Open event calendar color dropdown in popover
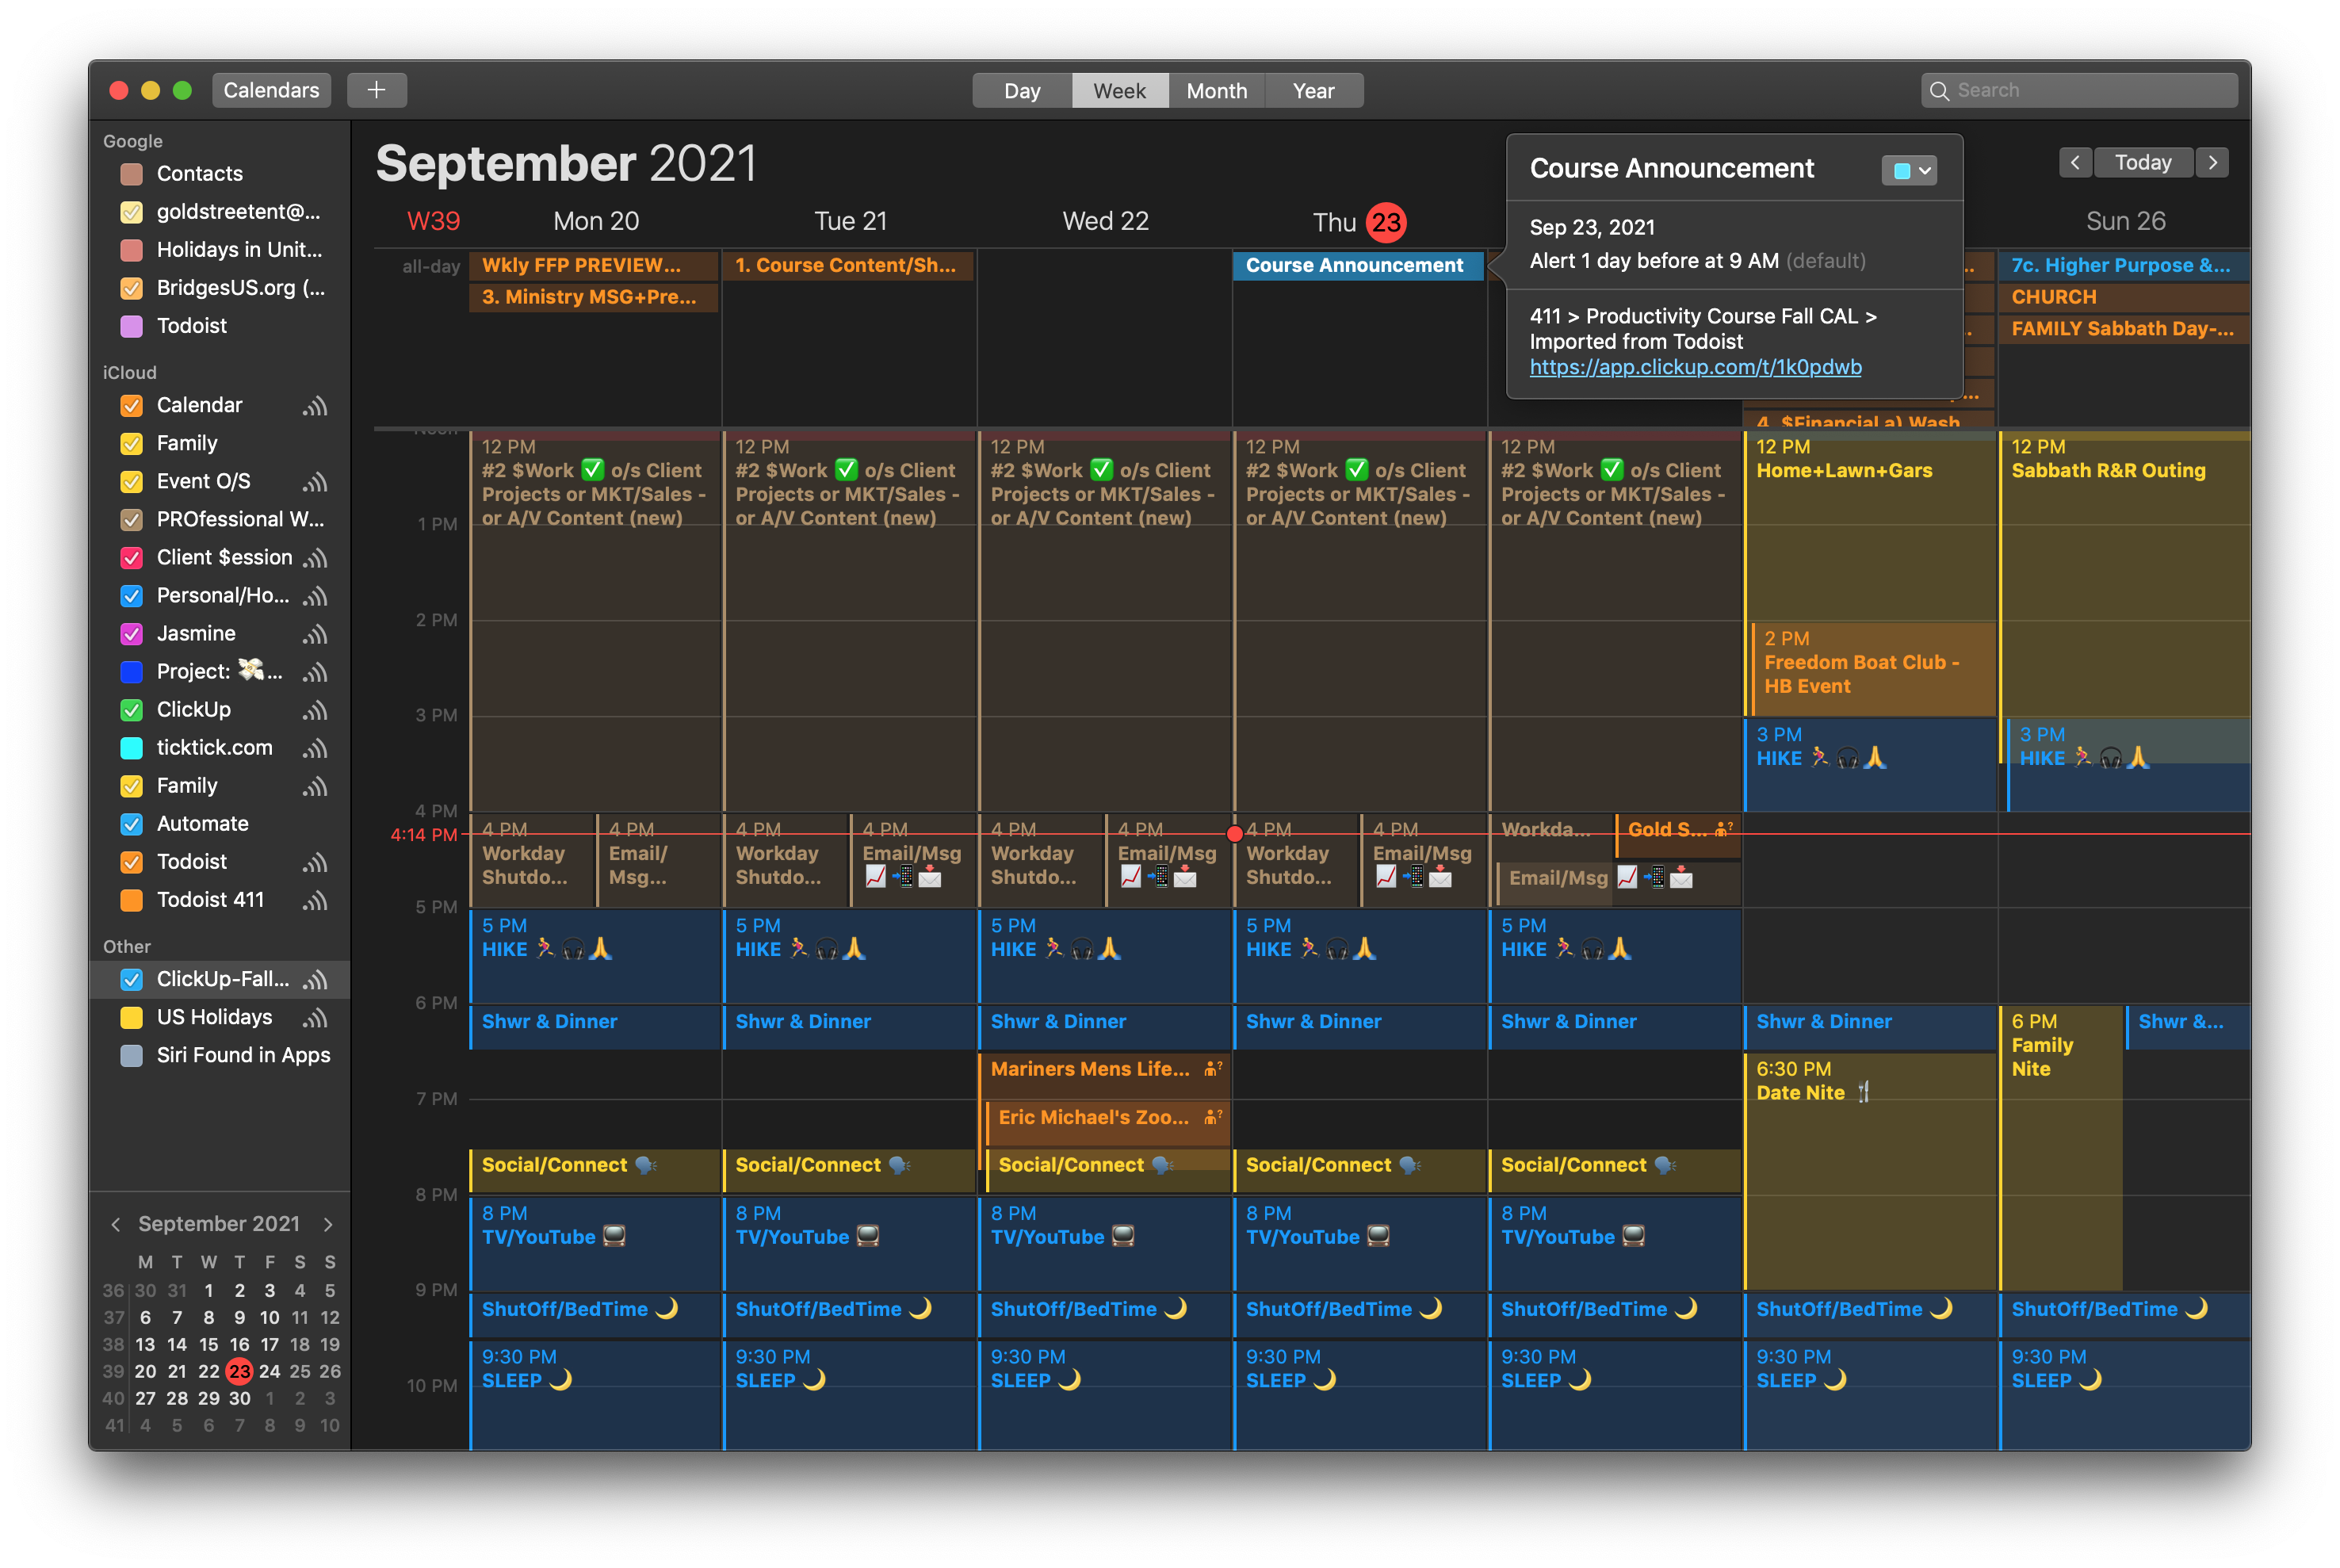Screen dimensions: 2340x1568 coord(1910,170)
